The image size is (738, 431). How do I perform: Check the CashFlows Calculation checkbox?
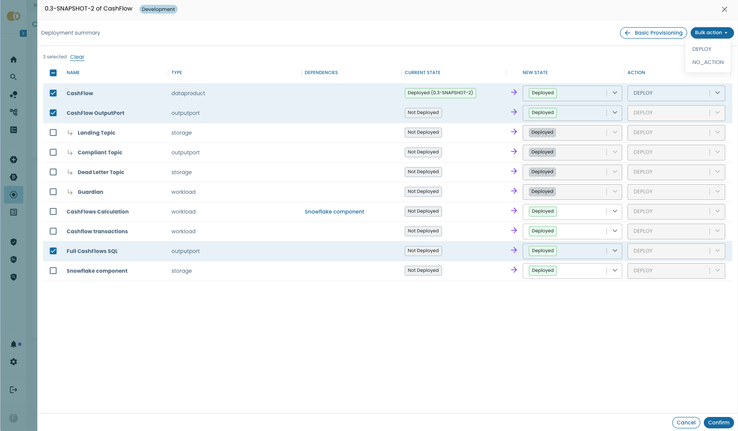click(x=53, y=211)
